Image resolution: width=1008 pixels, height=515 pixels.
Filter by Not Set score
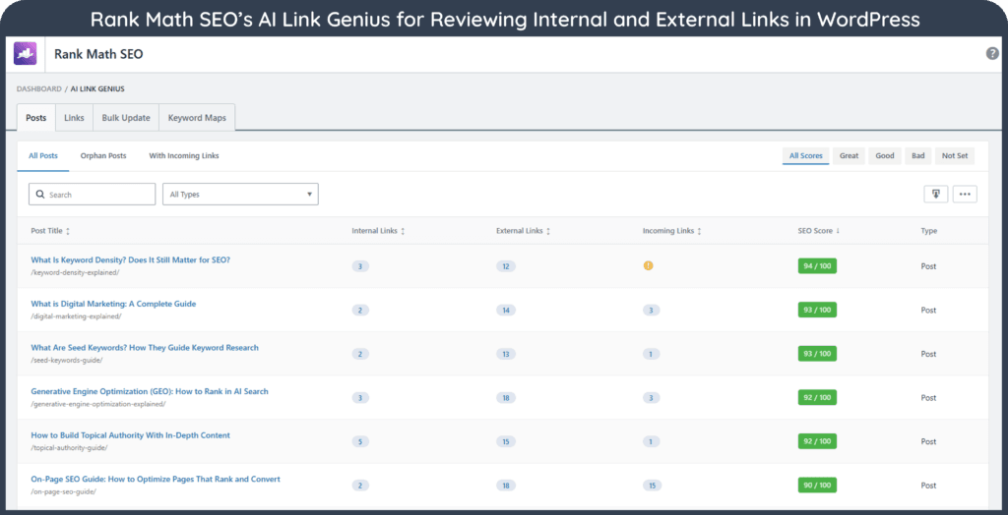point(955,156)
